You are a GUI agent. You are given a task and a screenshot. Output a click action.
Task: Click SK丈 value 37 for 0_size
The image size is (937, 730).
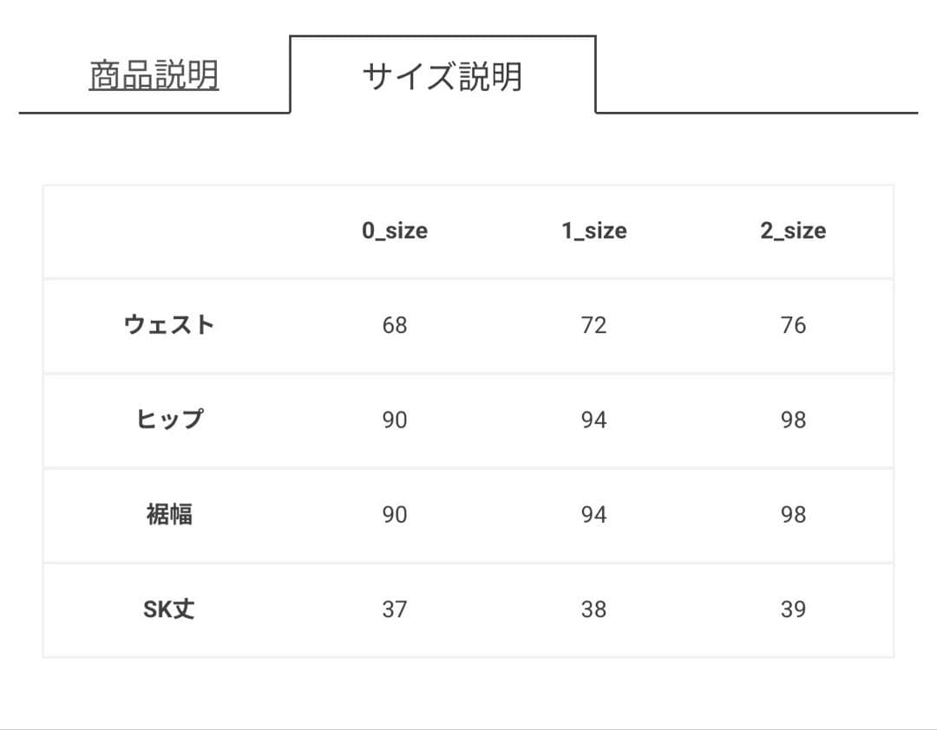[x=395, y=609]
